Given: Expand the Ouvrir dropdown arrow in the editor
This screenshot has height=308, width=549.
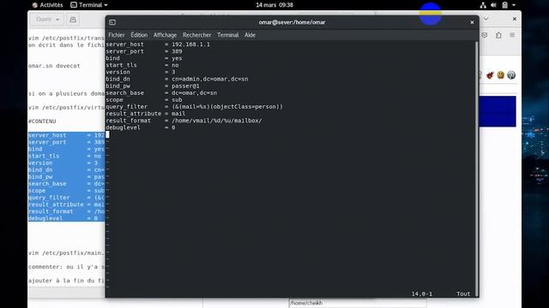Looking at the screenshot, I should pos(57,20).
